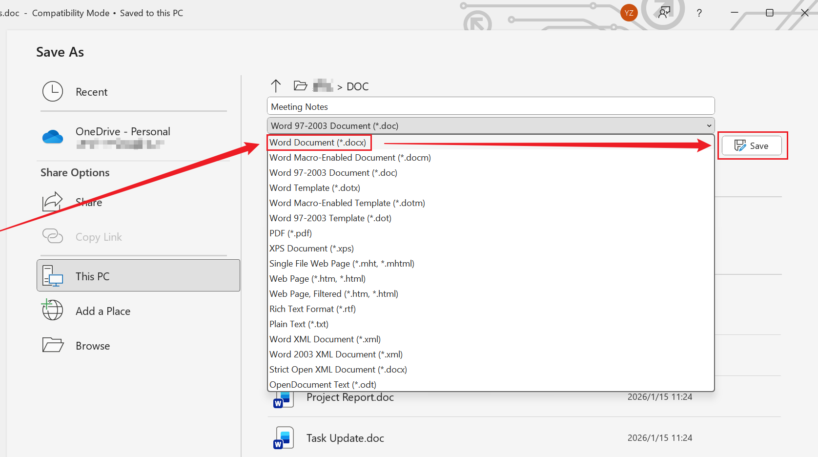The width and height of the screenshot is (818, 457).
Task: Click the up arrow to parent folder
Action: pyautogui.click(x=276, y=85)
